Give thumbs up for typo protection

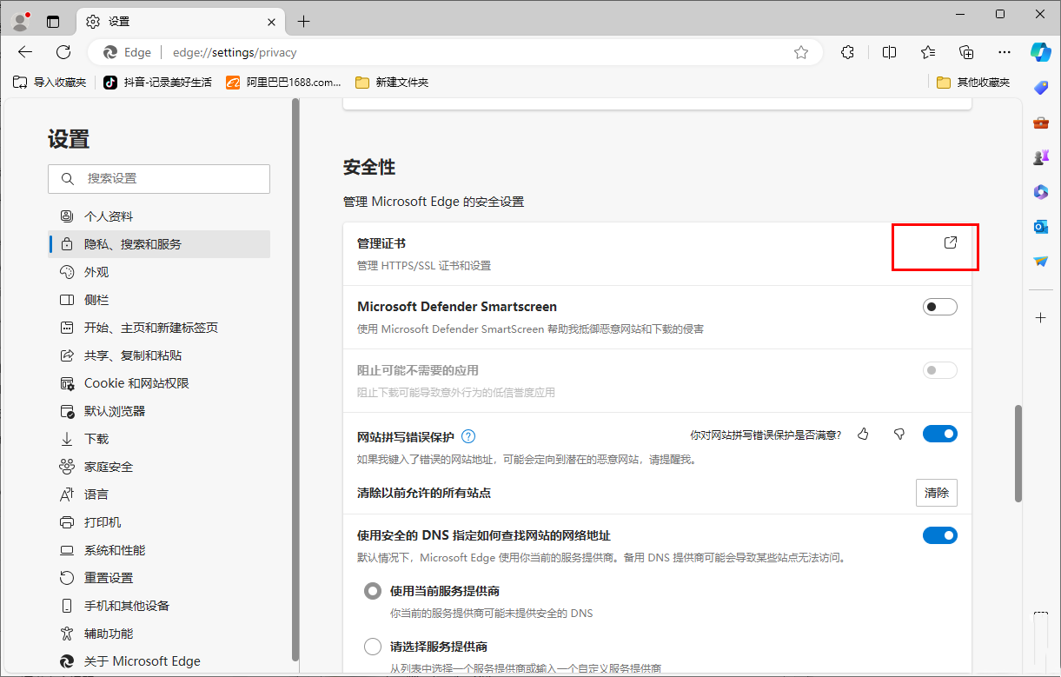click(863, 435)
